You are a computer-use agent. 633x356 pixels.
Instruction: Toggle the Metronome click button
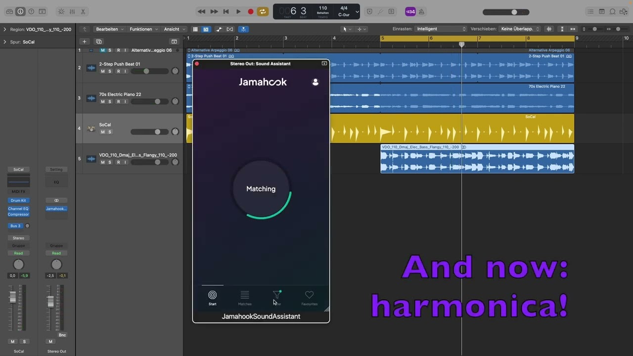(421, 11)
